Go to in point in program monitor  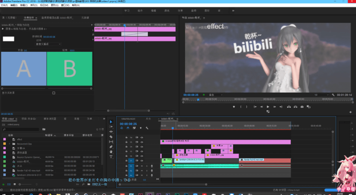[x=255, y=107]
